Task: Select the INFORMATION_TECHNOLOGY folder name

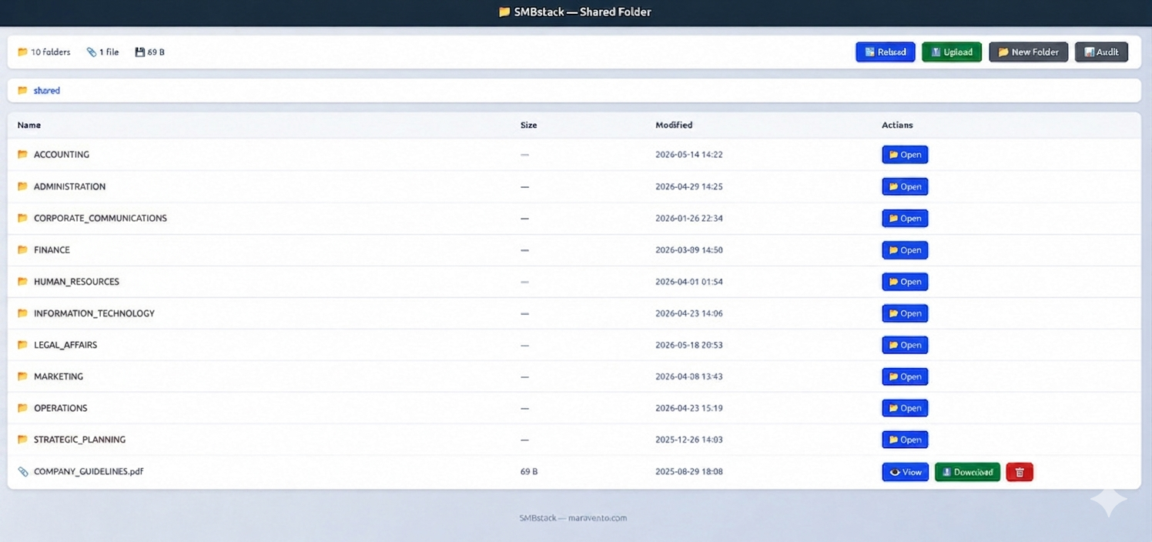Action: click(94, 313)
